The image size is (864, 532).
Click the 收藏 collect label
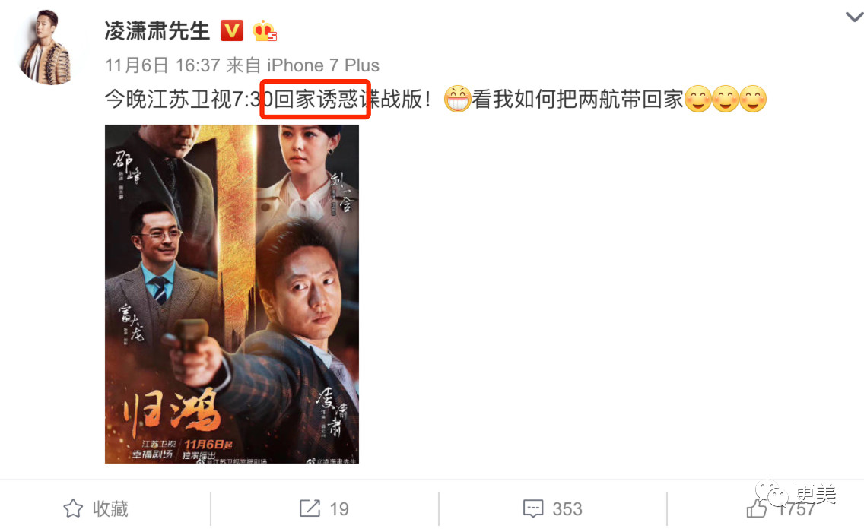110,508
